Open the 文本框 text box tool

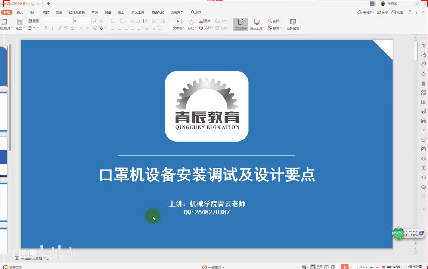pyautogui.click(x=179, y=24)
